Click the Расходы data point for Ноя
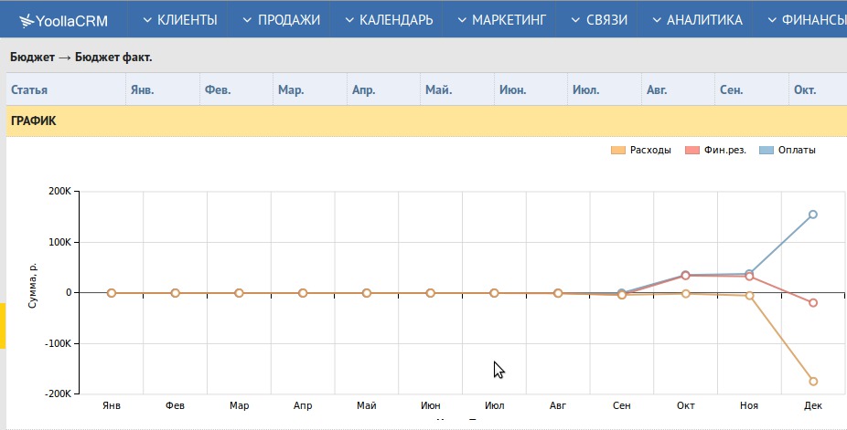Image resolution: width=847 pixels, height=430 pixels. (x=749, y=295)
